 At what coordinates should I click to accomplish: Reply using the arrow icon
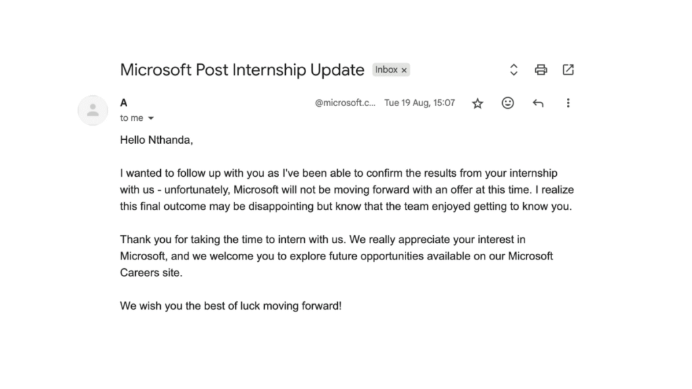[538, 103]
